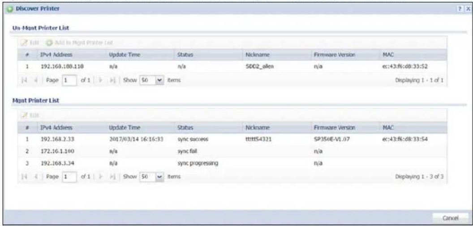The height and width of the screenshot is (226, 473).
Task: Click nickname SDD2_allen
Action: coord(260,67)
